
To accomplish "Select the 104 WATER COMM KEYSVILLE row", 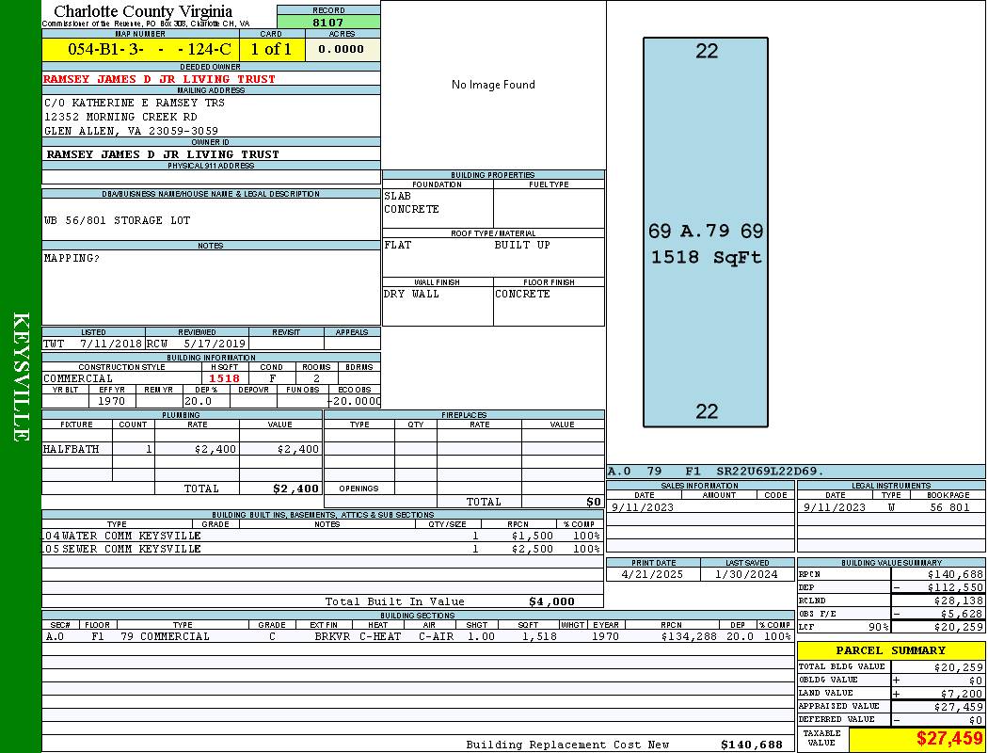I will pos(323,536).
